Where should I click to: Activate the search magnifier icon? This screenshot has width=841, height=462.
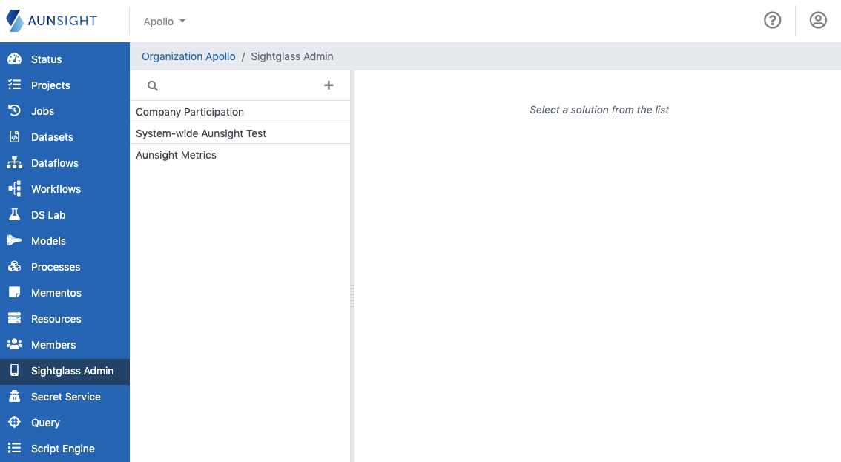152,85
